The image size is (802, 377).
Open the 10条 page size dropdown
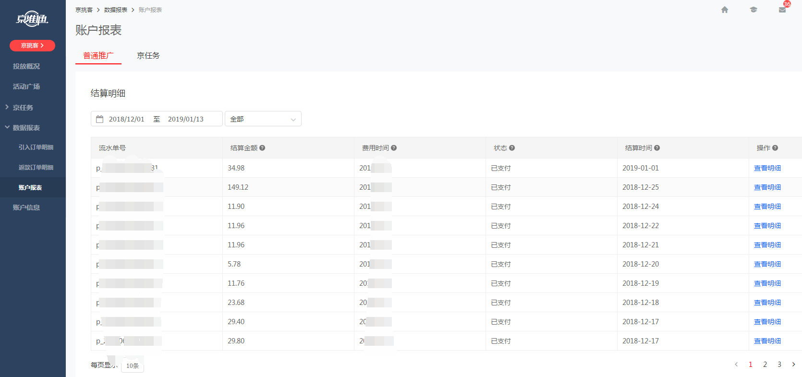133,365
